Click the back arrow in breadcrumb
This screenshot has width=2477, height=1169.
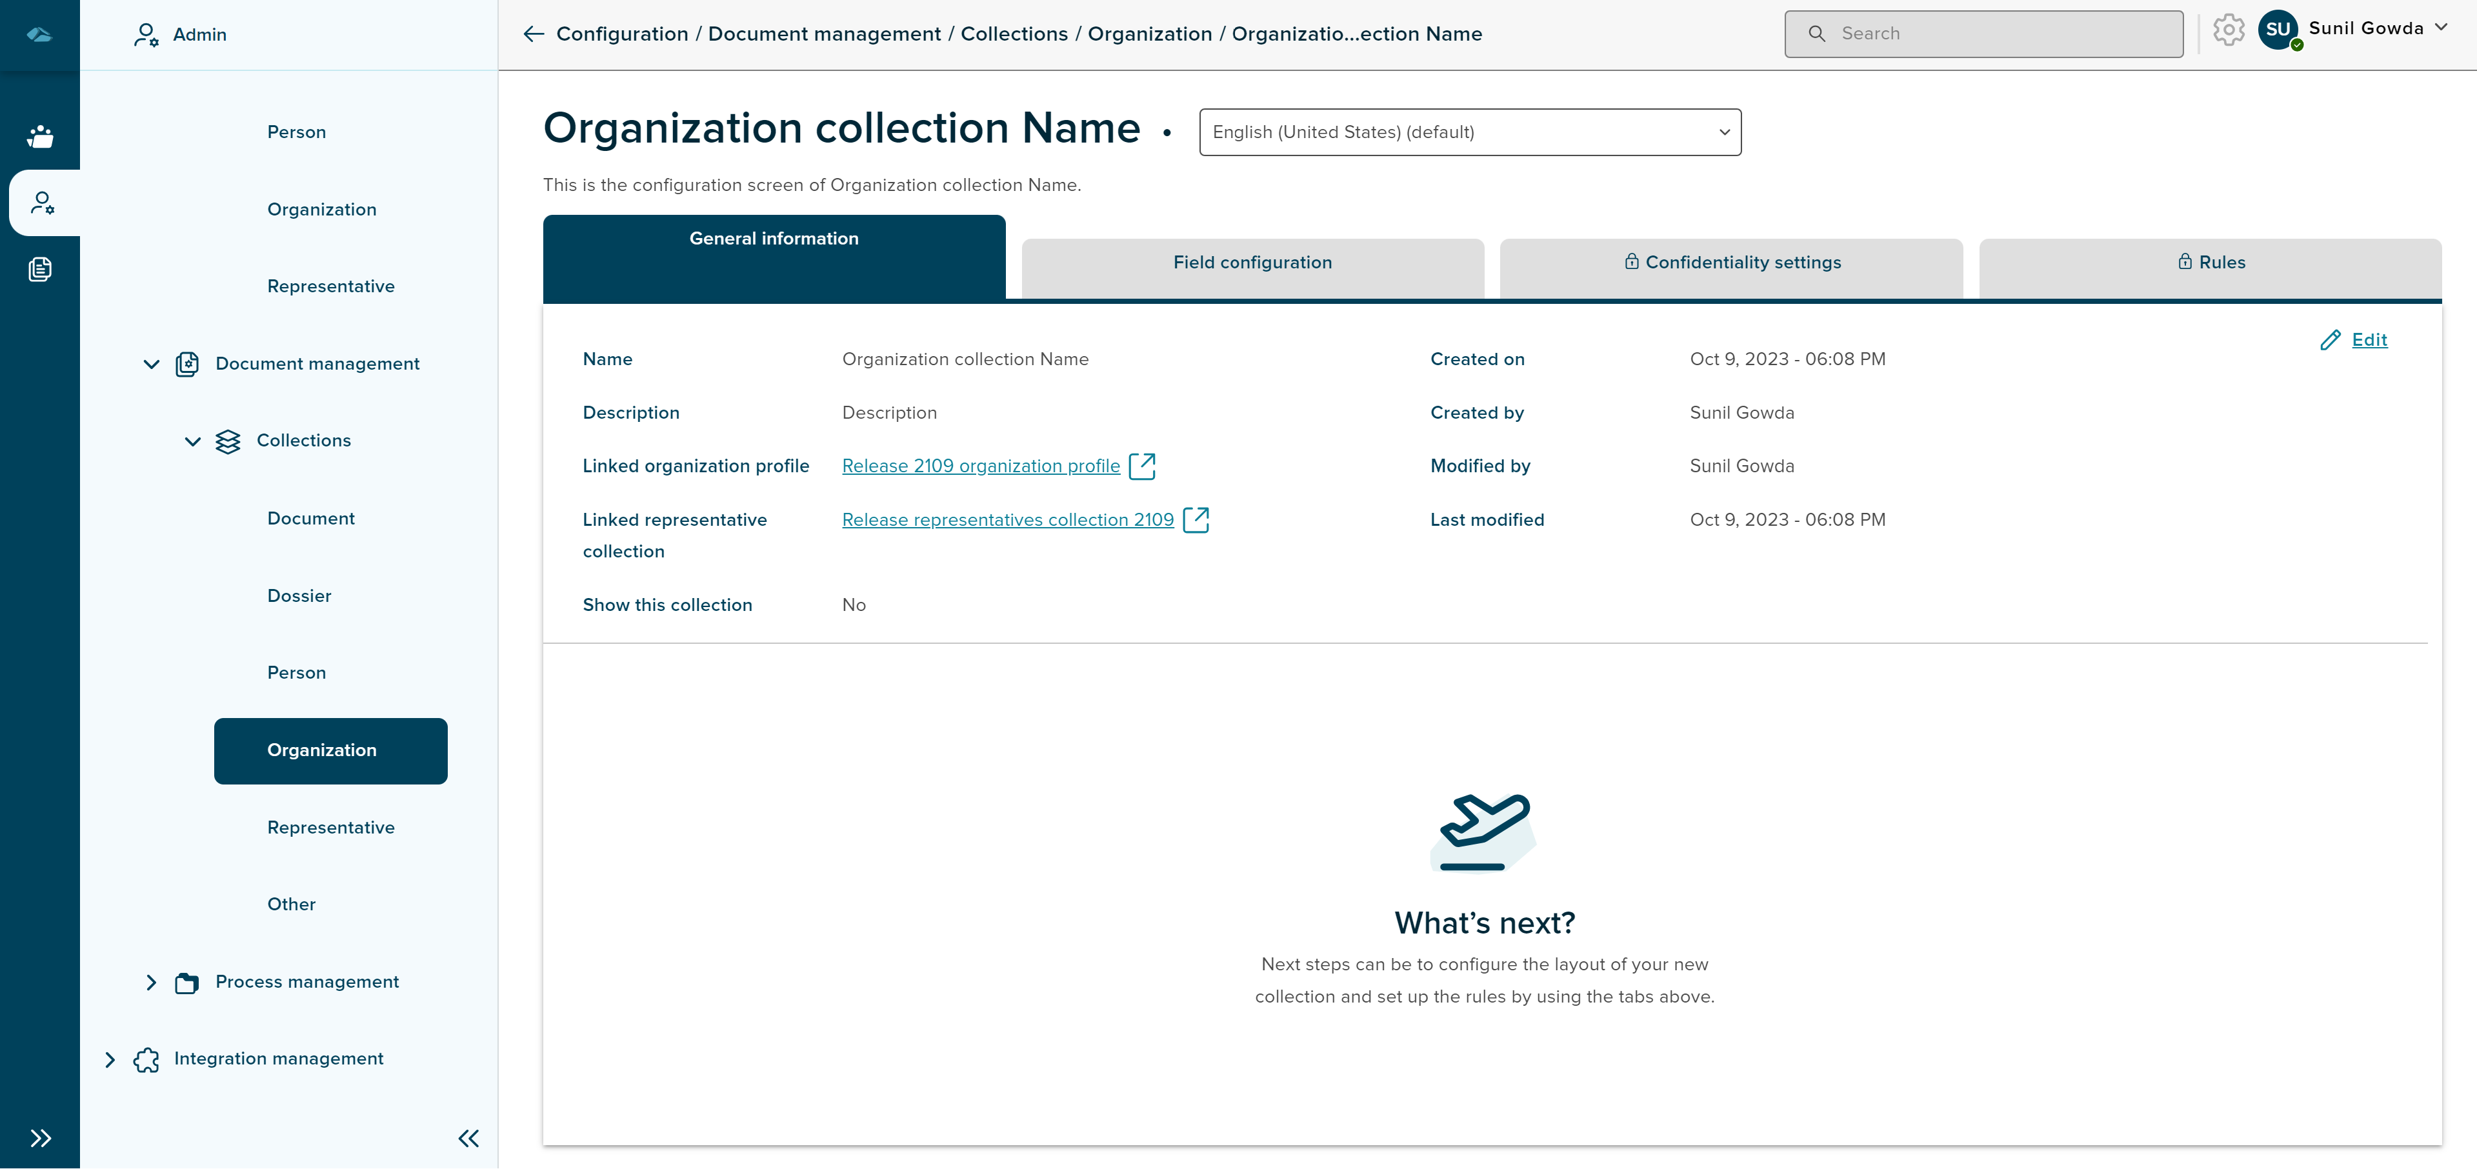tap(534, 35)
